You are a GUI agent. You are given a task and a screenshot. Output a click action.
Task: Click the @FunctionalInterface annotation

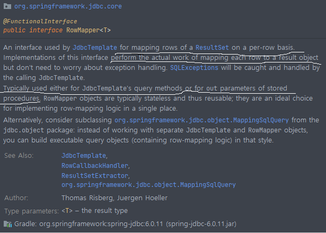[x=40, y=21]
